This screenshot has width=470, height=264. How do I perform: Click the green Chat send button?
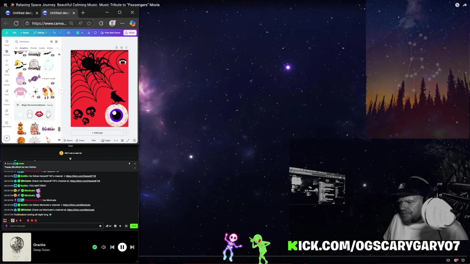[134, 226]
